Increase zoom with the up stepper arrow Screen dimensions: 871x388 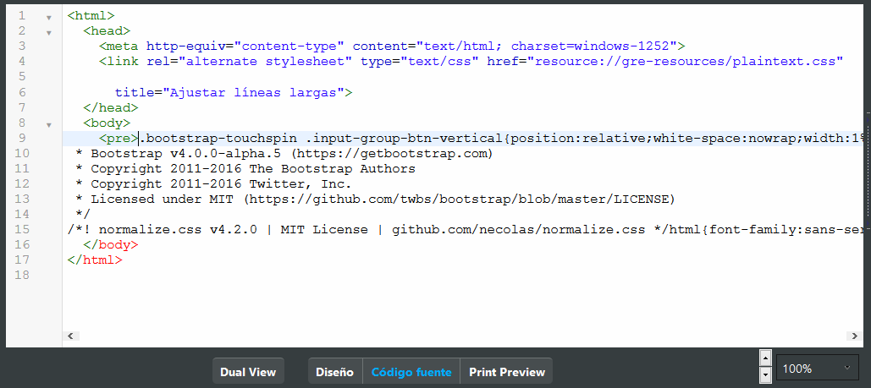(766, 358)
